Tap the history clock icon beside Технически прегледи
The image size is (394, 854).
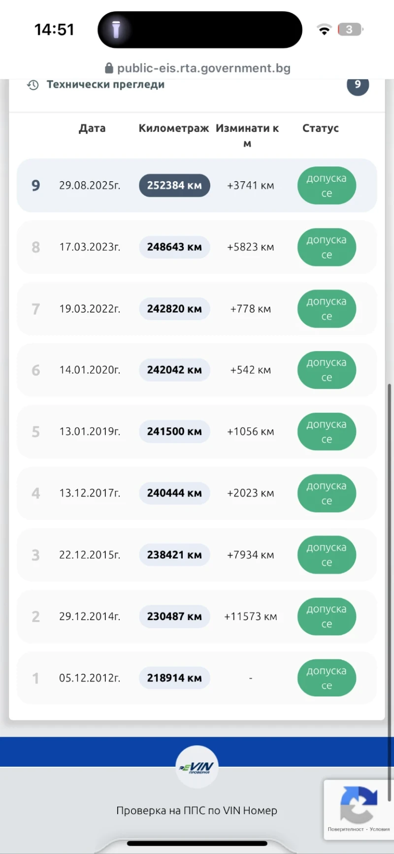(33, 85)
